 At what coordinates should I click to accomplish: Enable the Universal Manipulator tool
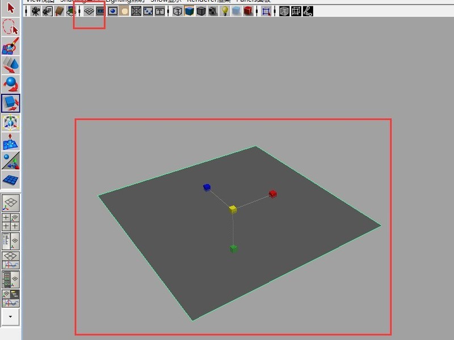pyautogui.click(x=11, y=123)
